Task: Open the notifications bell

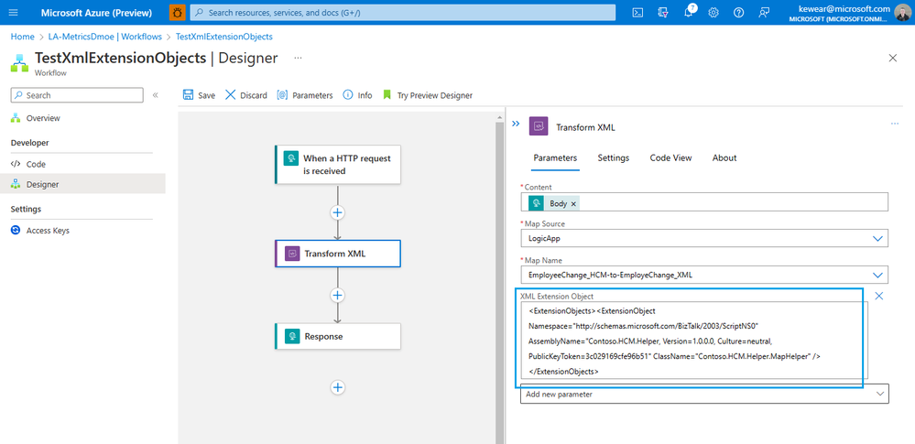Action: pyautogui.click(x=689, y=12)
